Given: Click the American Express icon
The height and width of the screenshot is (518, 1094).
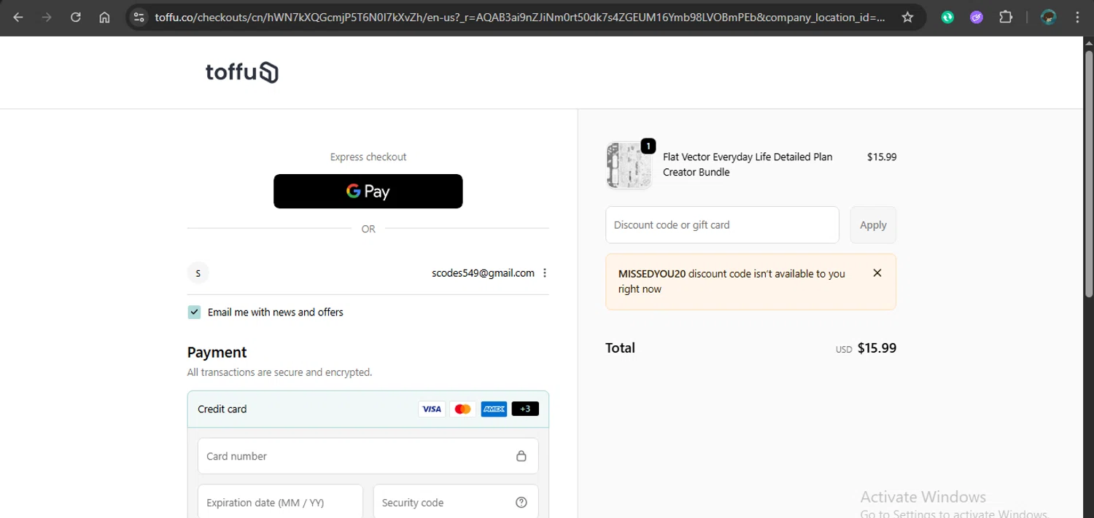Looking at the screenshot, I should click(494, 409).
